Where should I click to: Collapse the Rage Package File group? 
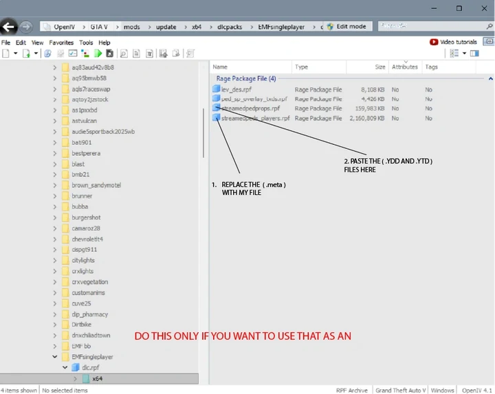point(491,78)
